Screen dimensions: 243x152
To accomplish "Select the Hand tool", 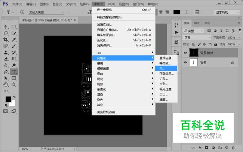I will pos(6,85).
